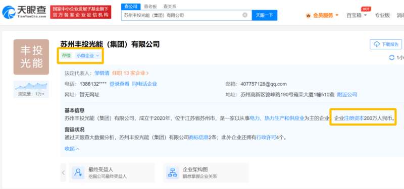Click the 天眼一下 search button
Viewport: 404px width, 189px height.
264,15
